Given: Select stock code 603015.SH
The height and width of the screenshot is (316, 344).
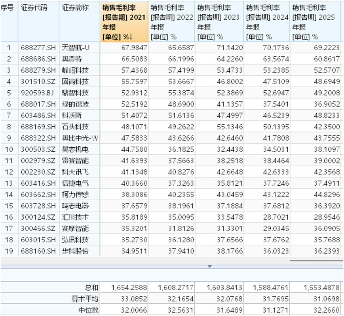Looking at the screenshot, I should pos(38,240).
